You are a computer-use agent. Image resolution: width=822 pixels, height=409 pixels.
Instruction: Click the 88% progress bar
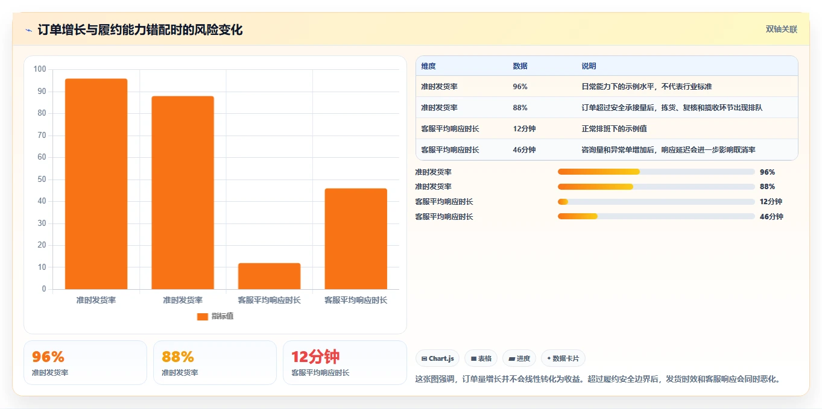(656, 187)
